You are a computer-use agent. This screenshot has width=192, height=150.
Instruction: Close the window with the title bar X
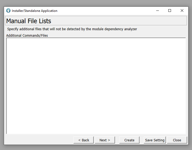182,11
